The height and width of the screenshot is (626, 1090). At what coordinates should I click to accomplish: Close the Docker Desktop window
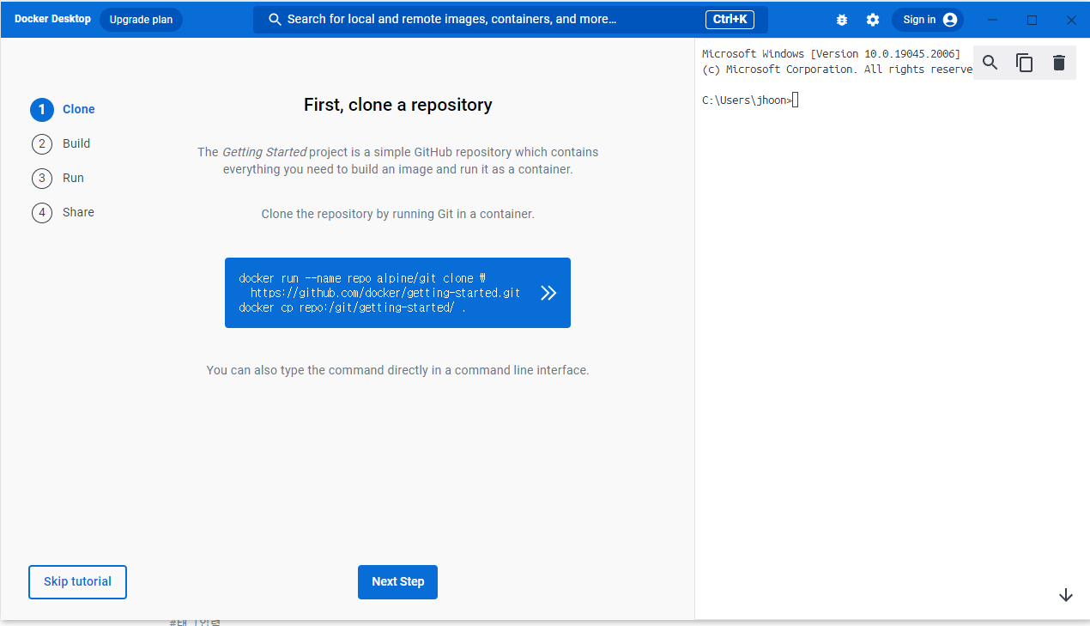[x=1071, y=20]
